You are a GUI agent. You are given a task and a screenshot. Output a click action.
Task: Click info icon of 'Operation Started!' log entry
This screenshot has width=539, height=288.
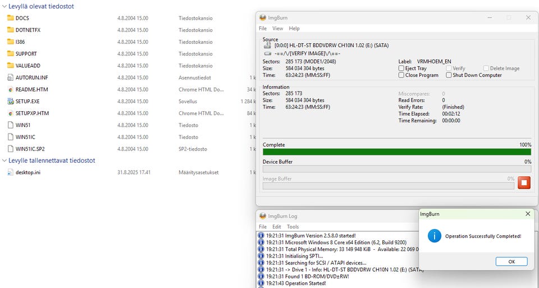(x=261, y=283)
